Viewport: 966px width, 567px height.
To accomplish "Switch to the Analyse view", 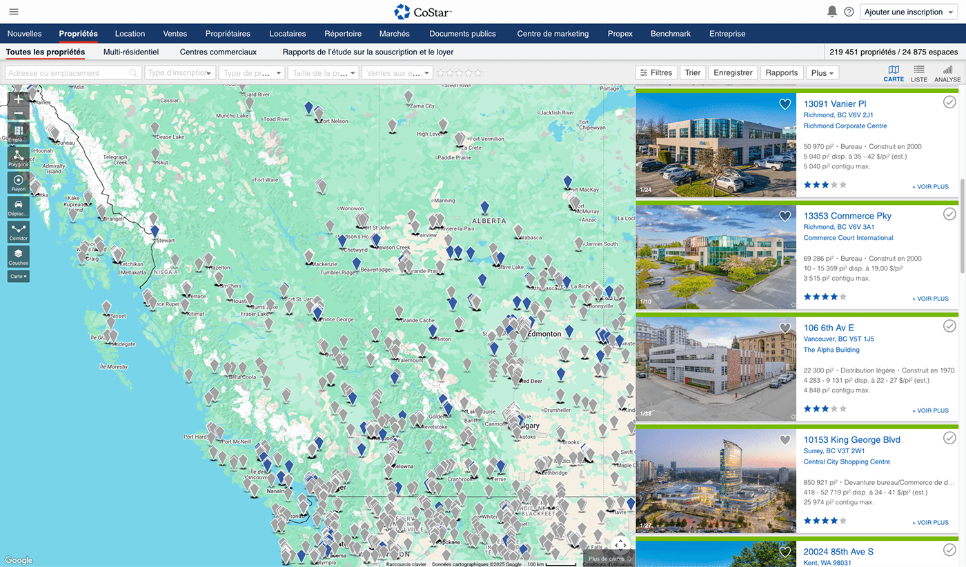I will coord(947,73).
